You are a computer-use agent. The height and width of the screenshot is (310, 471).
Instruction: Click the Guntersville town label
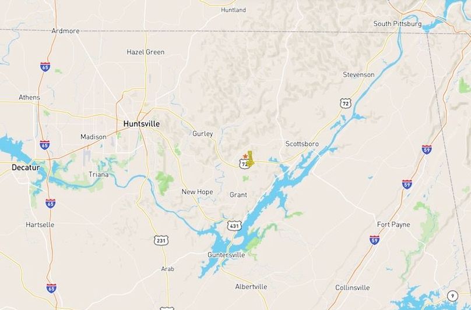tap(226, 255)
